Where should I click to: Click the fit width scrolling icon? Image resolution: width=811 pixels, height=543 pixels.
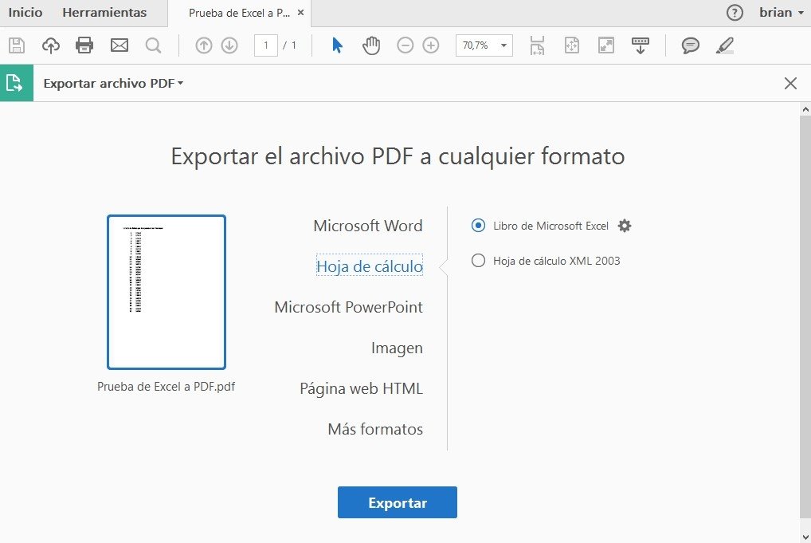(x=538, y=45)
